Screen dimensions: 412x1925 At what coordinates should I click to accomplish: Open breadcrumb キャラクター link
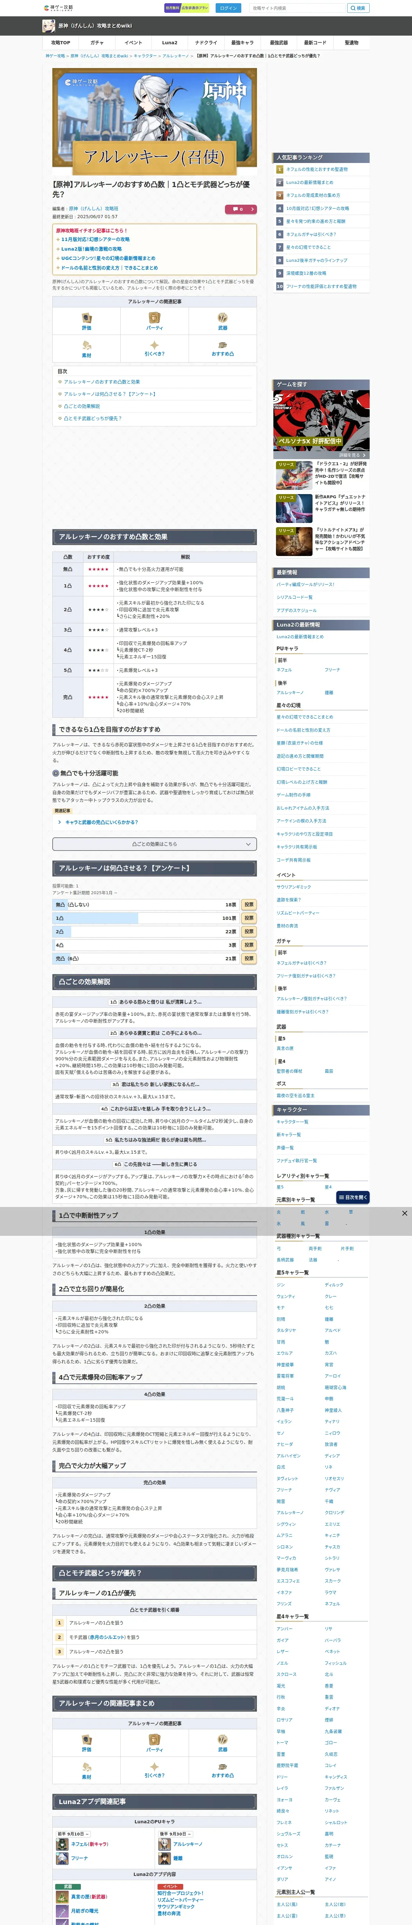point(145,56)
